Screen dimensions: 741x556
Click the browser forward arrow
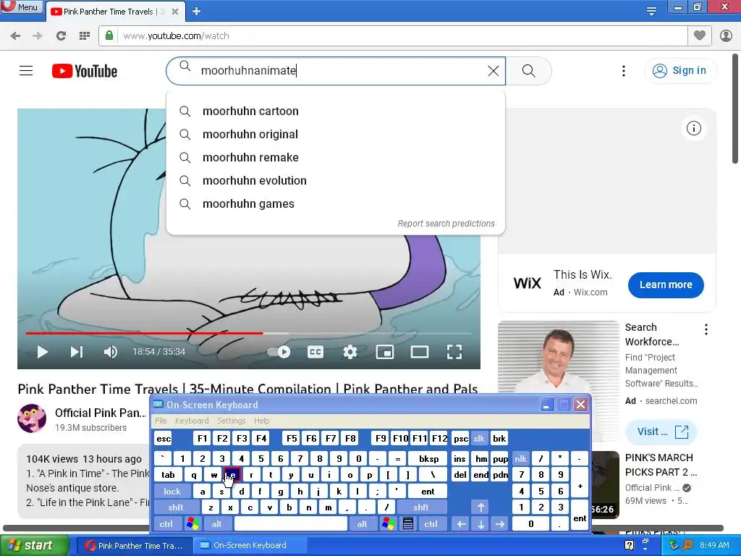[38, 36]
